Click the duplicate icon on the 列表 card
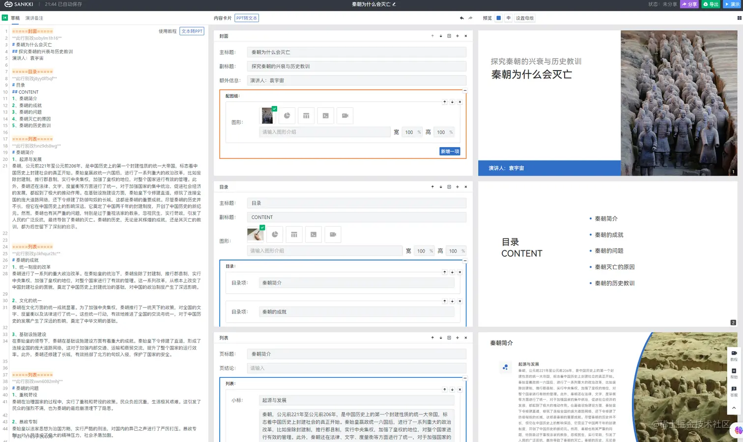 pos(449,338)
